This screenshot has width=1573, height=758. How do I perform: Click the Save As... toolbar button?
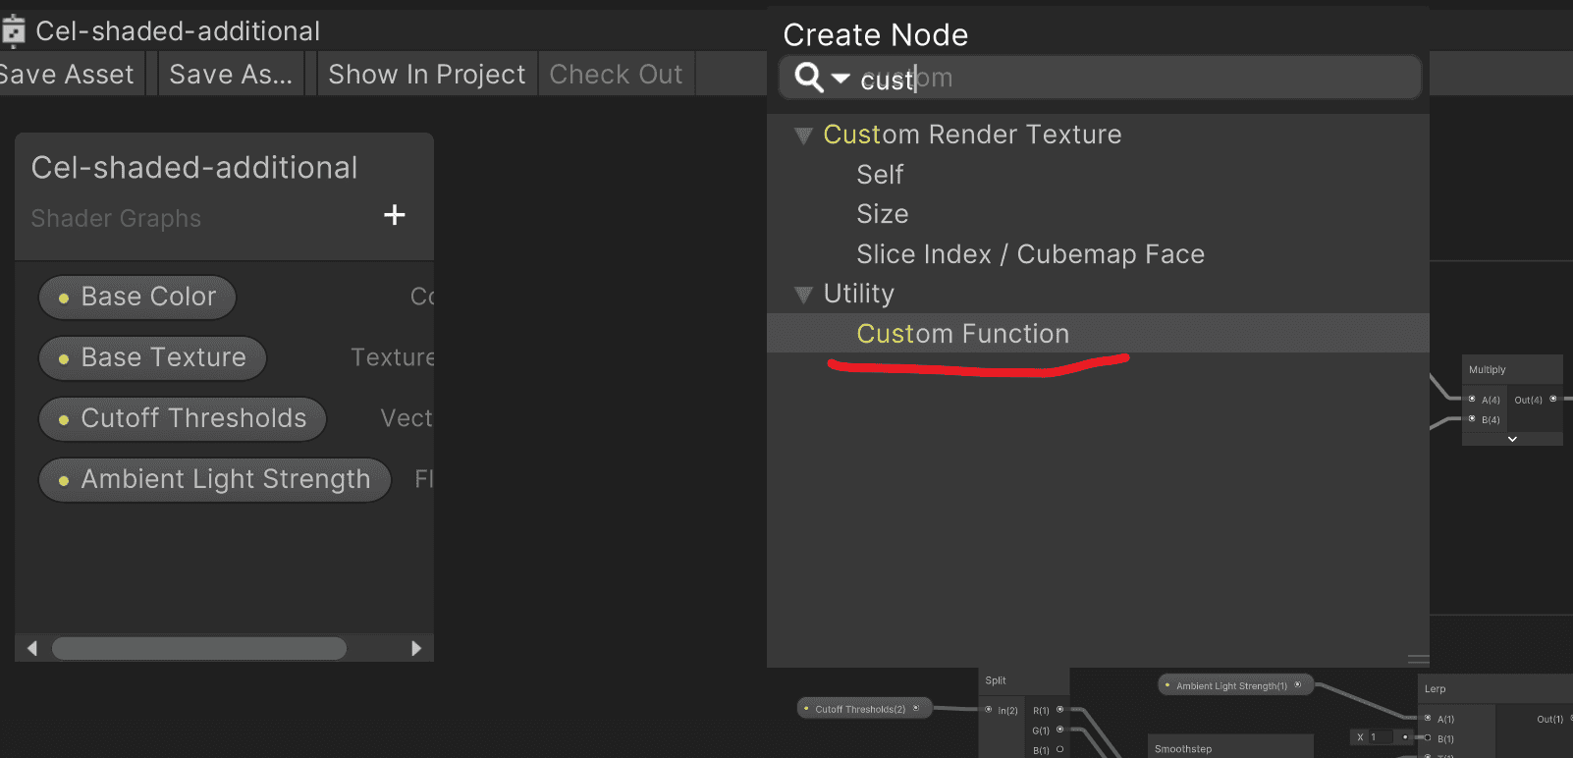click(x=231, y=75)
